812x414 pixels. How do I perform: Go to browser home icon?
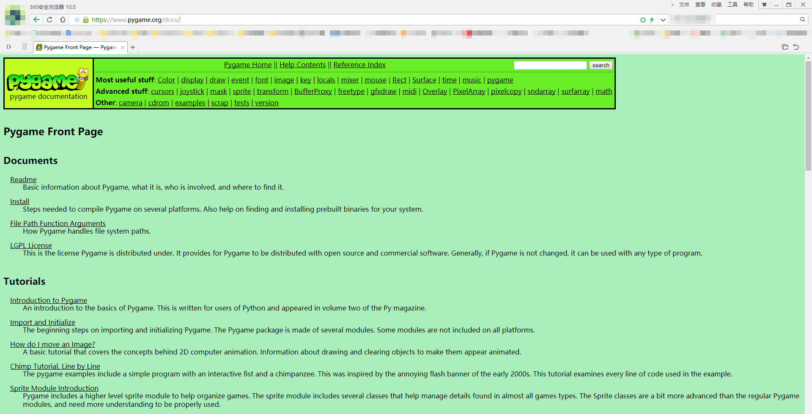tap(63, 19)
